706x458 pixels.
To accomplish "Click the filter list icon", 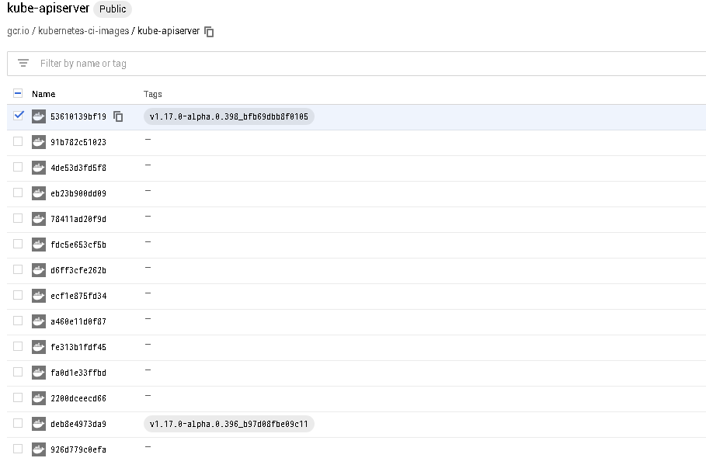I will click(23, 64).
